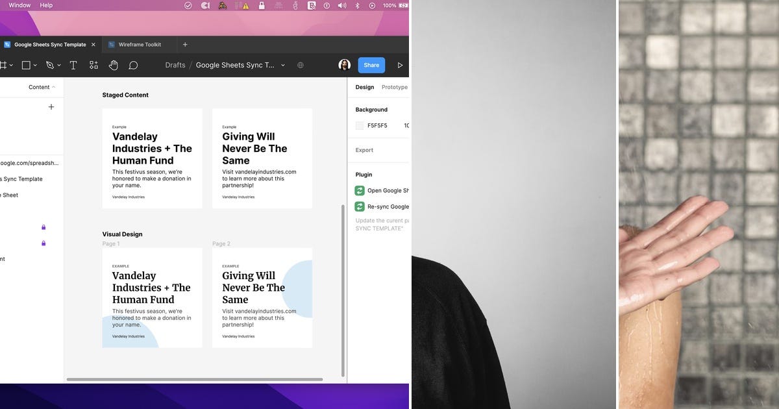The image size is (779, 409).
Task: Start presentation with the play icon
Action: 400,65
